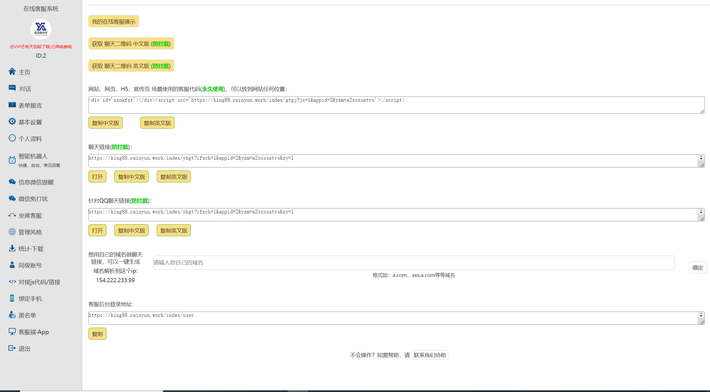Click 复制中文版 under the 聊天链接 box
Viewport: 710px width, 392px height.
click(131, 177)
